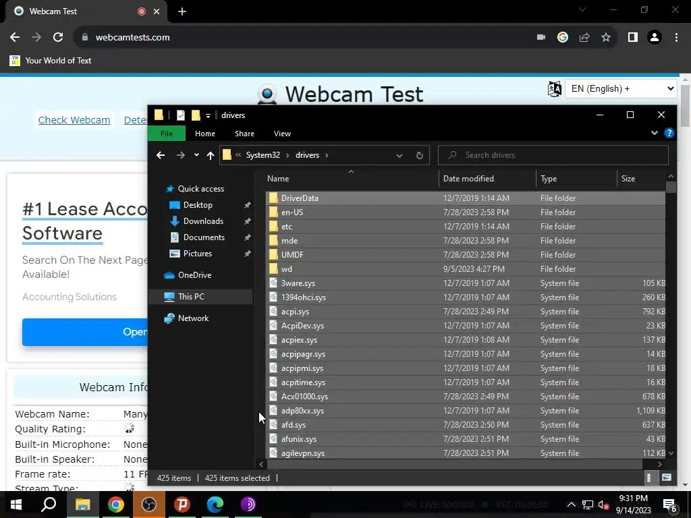Click Explorer back arrow

point(161,155)
